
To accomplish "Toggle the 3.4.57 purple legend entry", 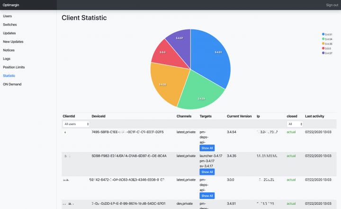I will 327,53.
